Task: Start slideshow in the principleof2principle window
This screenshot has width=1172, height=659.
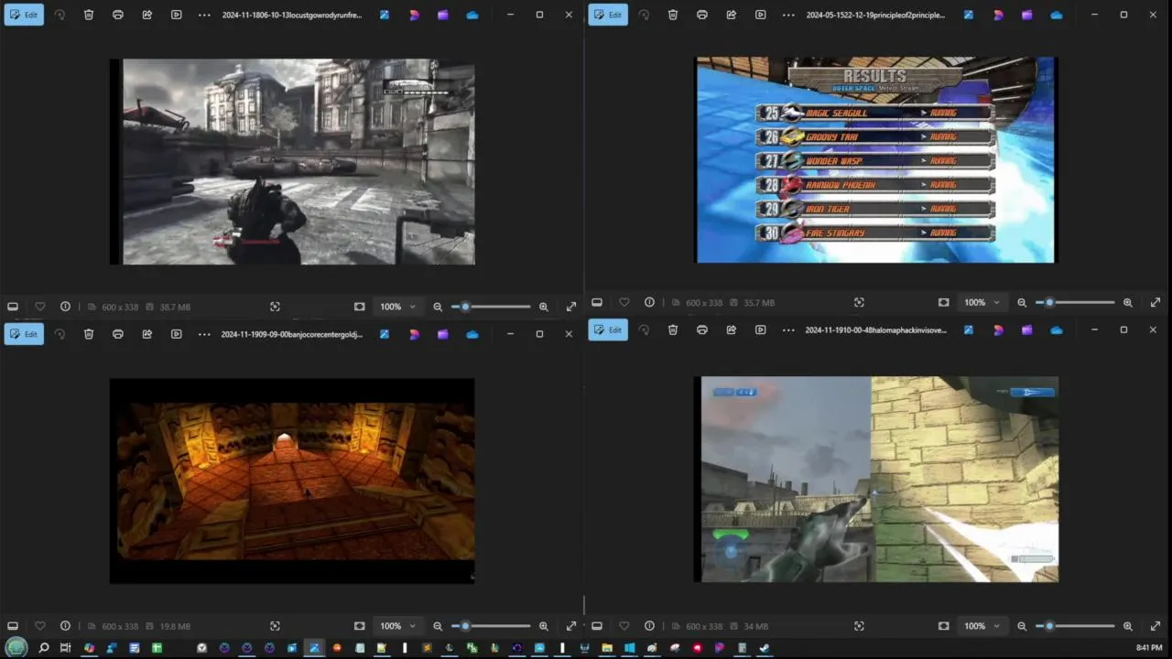Action: [x=761, y=15]
